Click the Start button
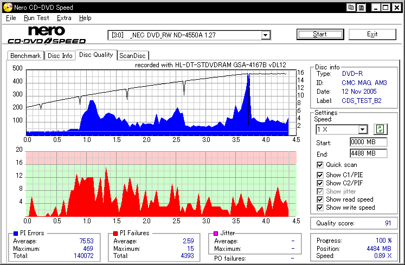The width and height of the screenshot is (405, 265). coord(320,34)
